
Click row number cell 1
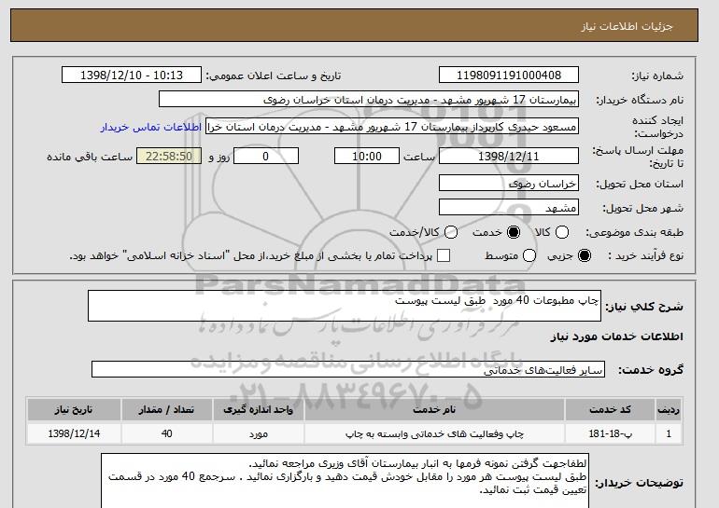(x=669, y=433)
